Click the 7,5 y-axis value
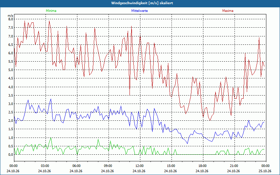The width and height of the screenshot is (280, 175). (11, 28)
